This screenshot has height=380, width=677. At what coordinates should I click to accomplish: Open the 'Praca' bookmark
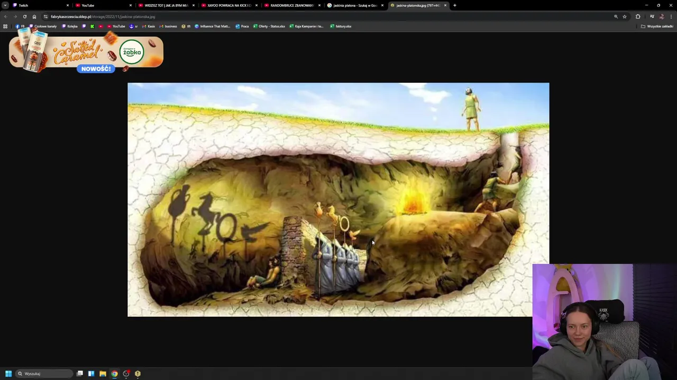coord(242,26)
